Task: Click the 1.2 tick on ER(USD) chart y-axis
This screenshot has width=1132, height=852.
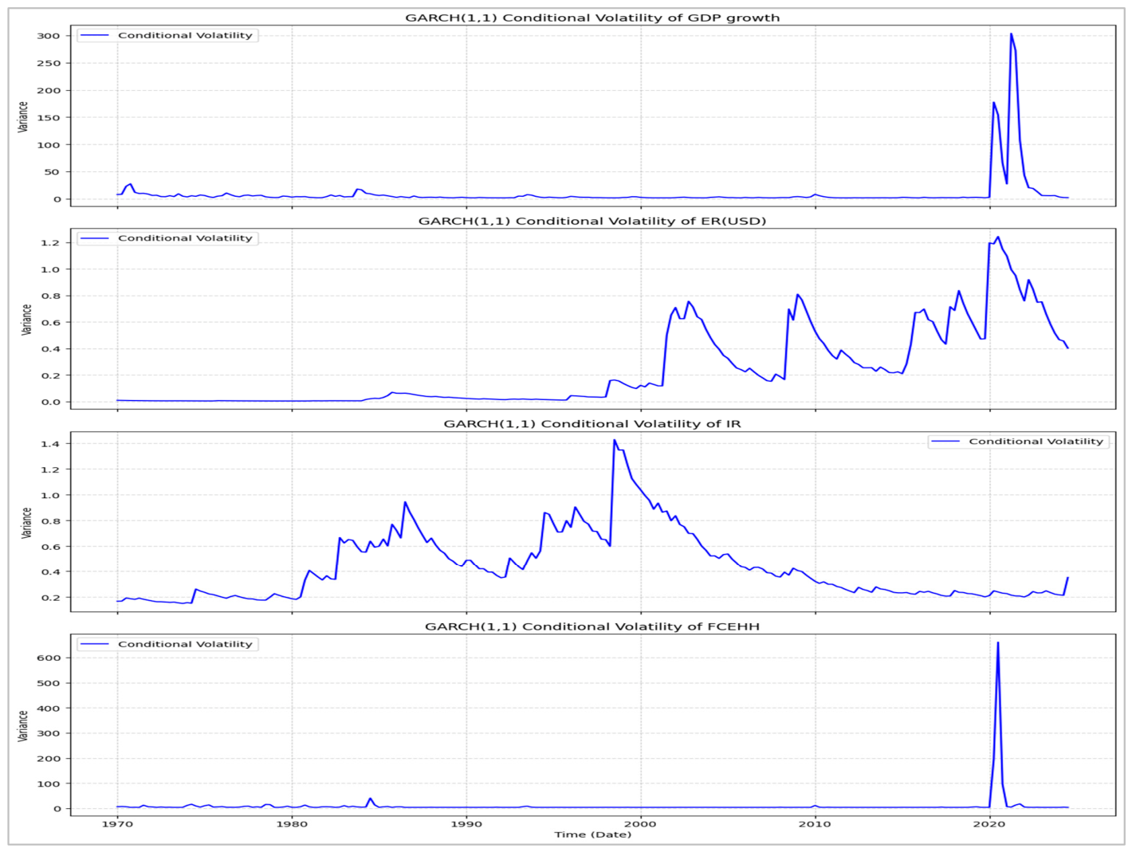Action: (x=50, y=243)
